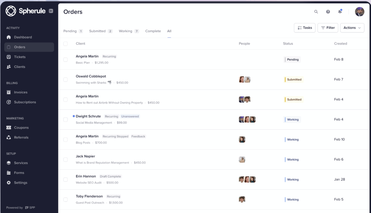Open Dwight Schrute's order
The height and width of the screenshot is (213, 371).
coord(88,116)
